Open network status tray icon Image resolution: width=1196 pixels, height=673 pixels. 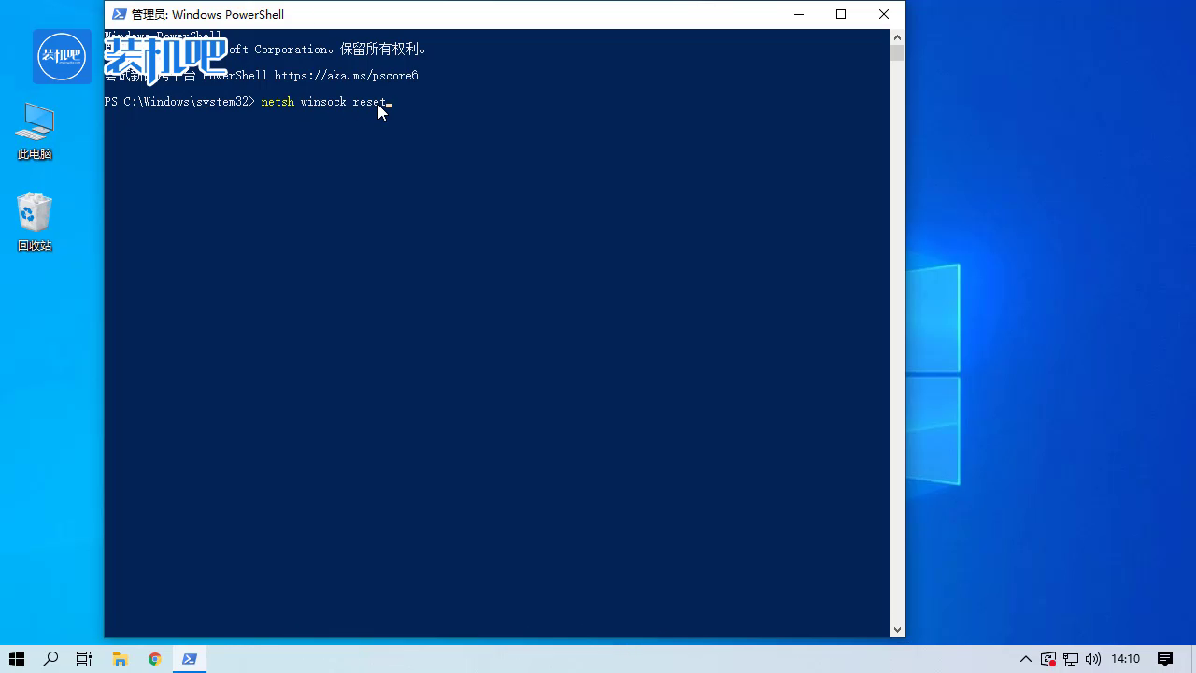[x=1071, y=659]
